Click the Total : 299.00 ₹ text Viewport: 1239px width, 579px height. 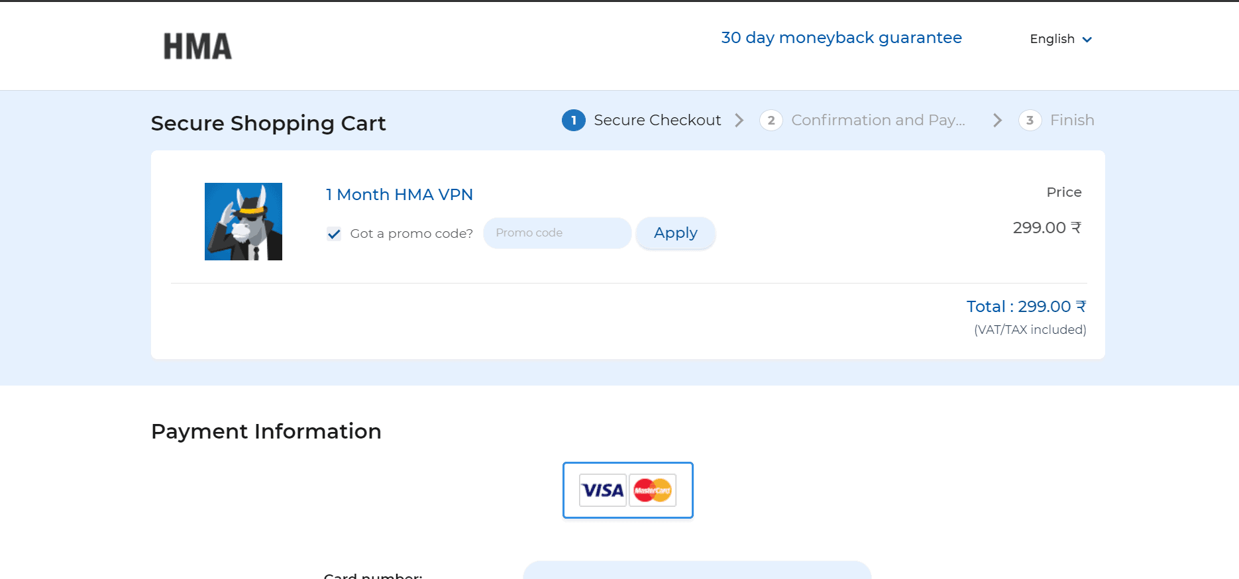point(1026,307)
